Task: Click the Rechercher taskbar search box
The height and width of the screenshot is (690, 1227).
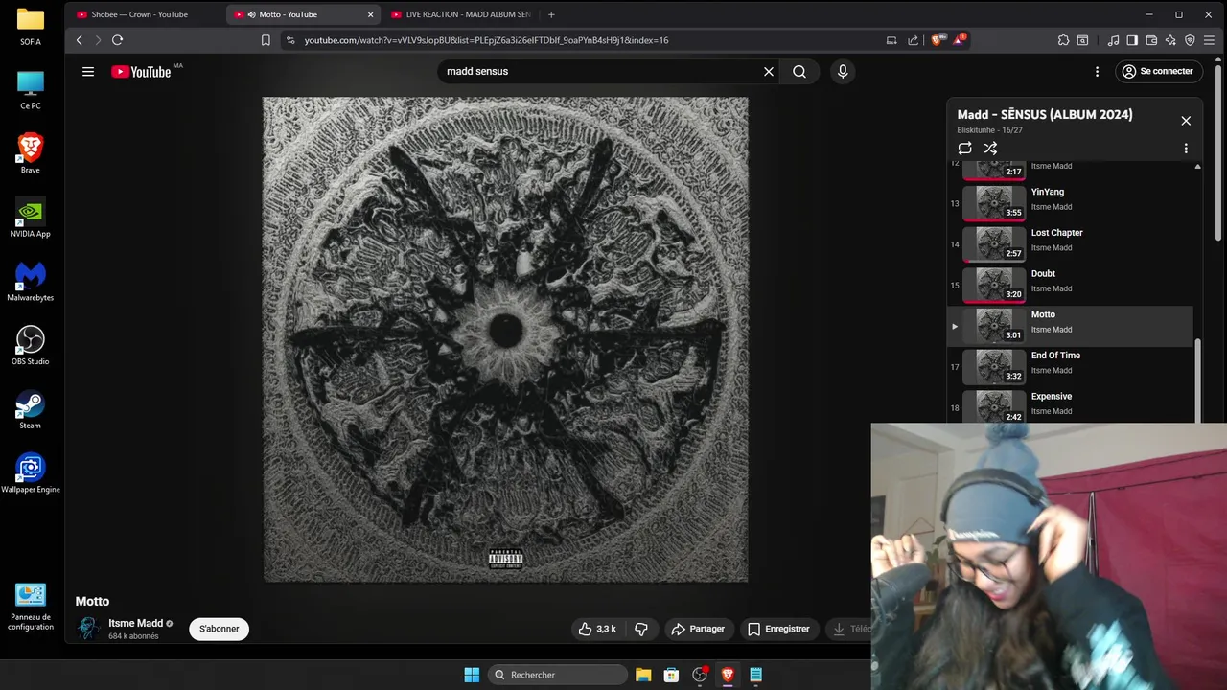Action: (x=558, y=675)
